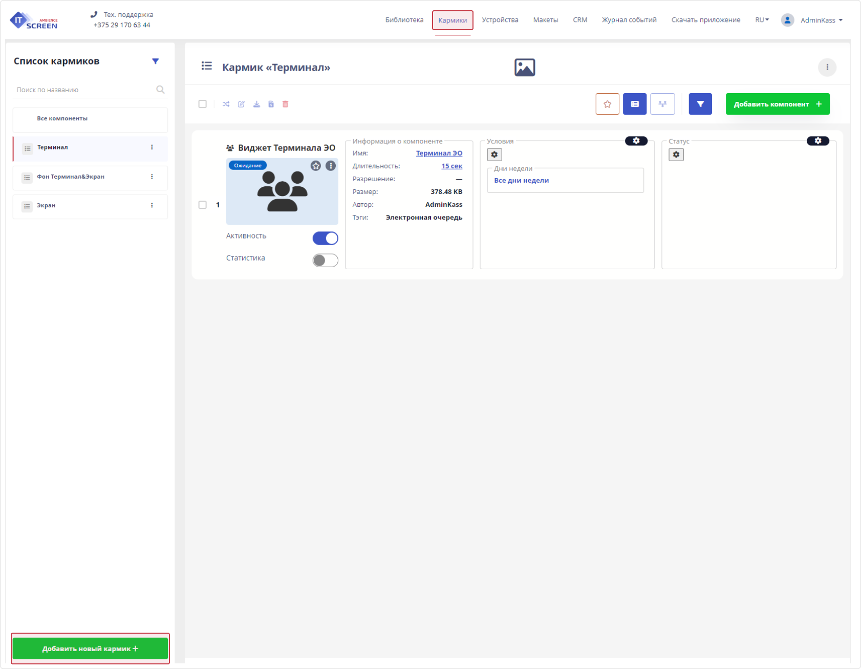Click the star icon on widget thumbnail

pos(316,166)
